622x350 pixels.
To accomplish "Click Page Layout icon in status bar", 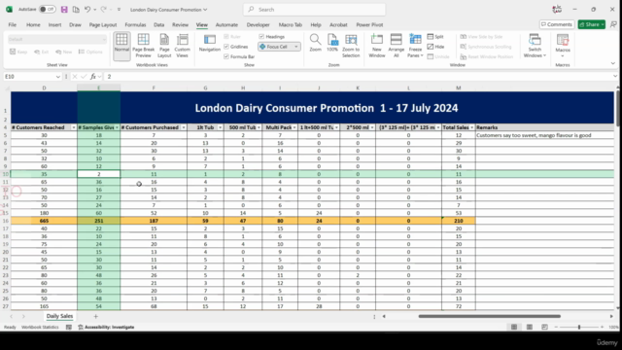I will click(x=529, y=327).
